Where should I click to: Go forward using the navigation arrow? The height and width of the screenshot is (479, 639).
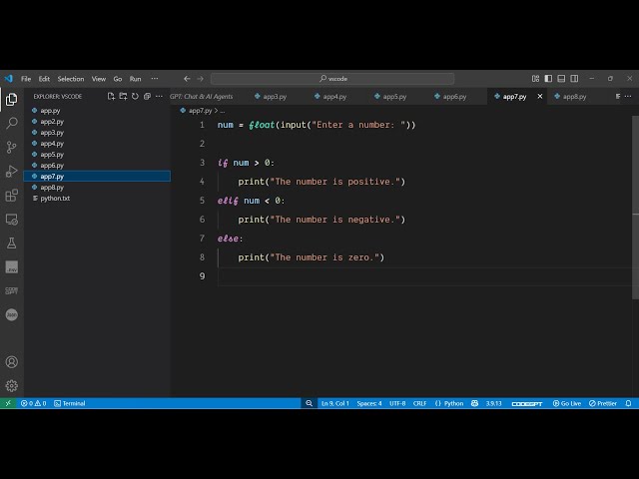pyautogui.click(x=200, y=79)
